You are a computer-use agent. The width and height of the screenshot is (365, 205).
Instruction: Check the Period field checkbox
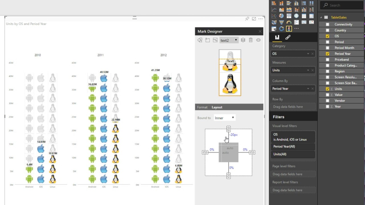[x=327, y=42]
